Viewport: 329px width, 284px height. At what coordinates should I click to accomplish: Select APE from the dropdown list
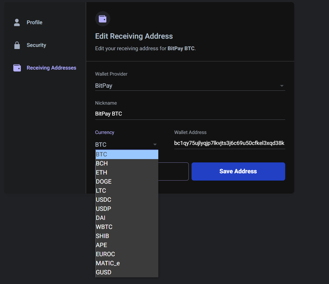127,245
